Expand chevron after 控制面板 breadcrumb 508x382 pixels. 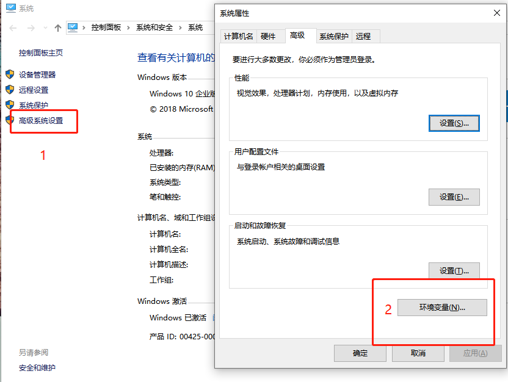pos(128,28)
